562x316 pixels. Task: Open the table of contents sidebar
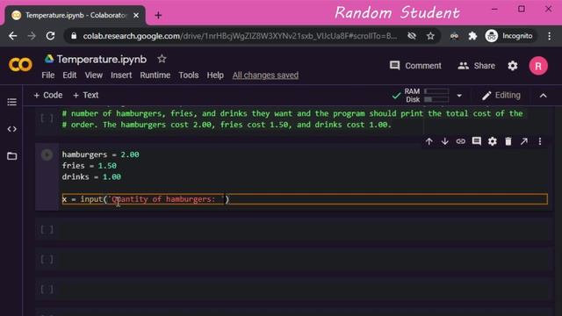11,102
